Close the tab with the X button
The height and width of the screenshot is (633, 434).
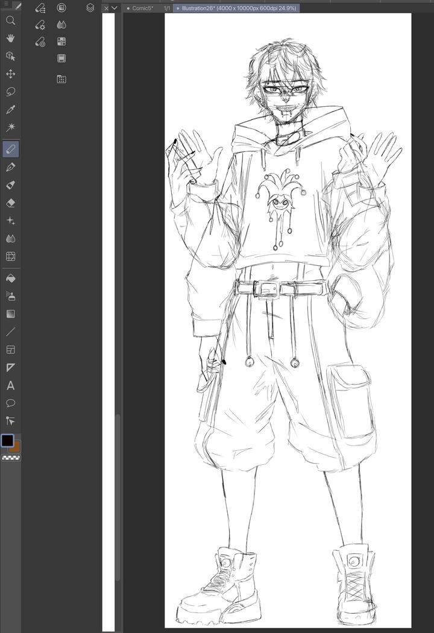click(106, 8)
